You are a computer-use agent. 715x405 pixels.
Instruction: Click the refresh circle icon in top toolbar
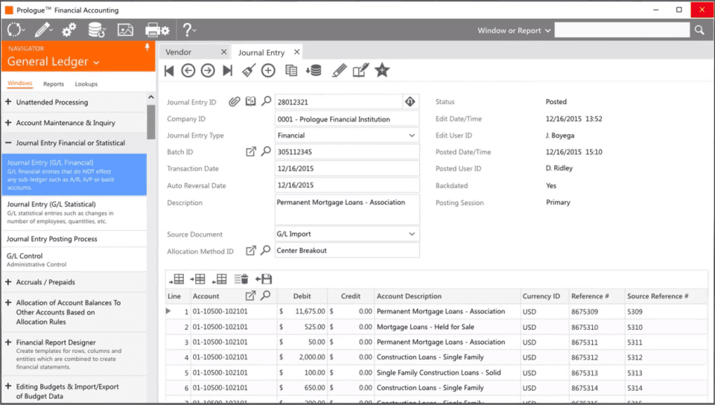pos(15,30)
